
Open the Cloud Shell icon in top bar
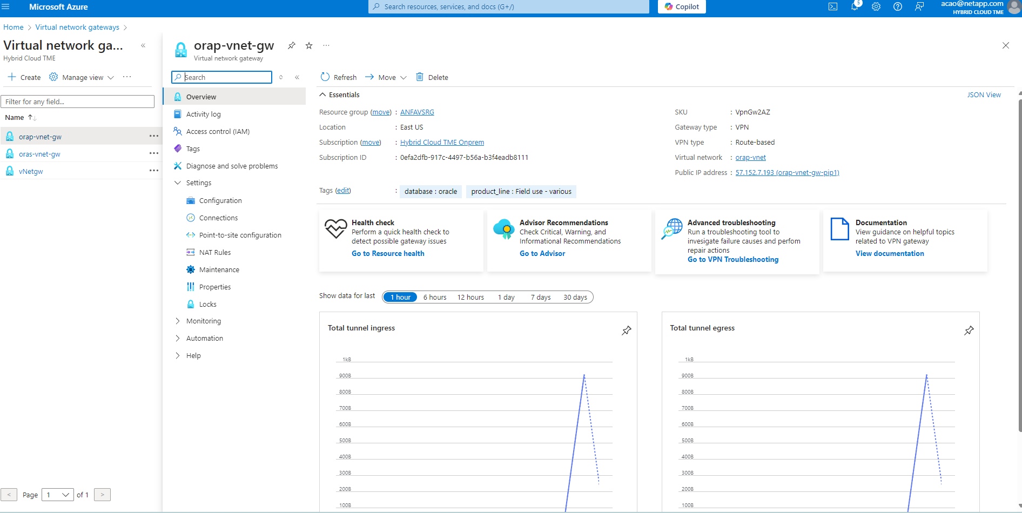(833, 7)
